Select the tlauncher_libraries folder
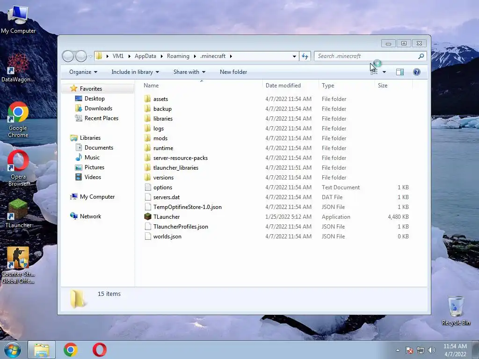This screenshot has width=479, height=359. click(x=176, y=168)
